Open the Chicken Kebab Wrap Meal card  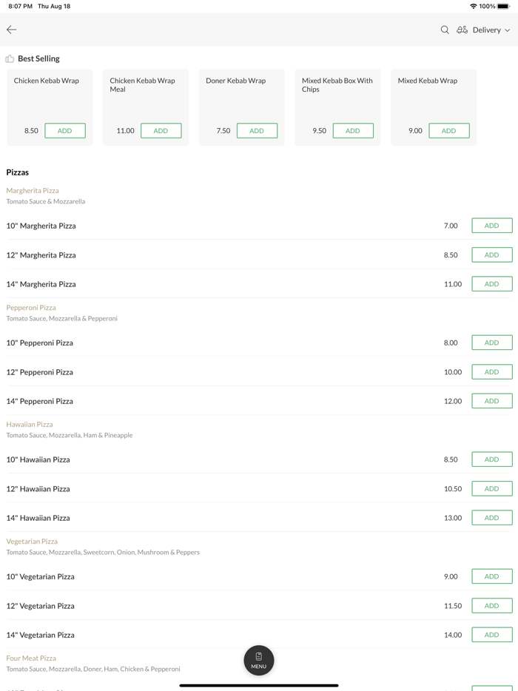(145, 96)
